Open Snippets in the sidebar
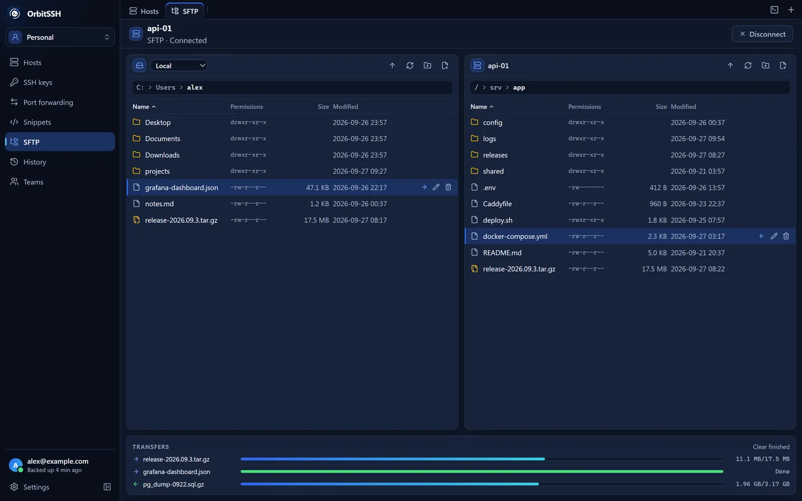 (60, 122)
